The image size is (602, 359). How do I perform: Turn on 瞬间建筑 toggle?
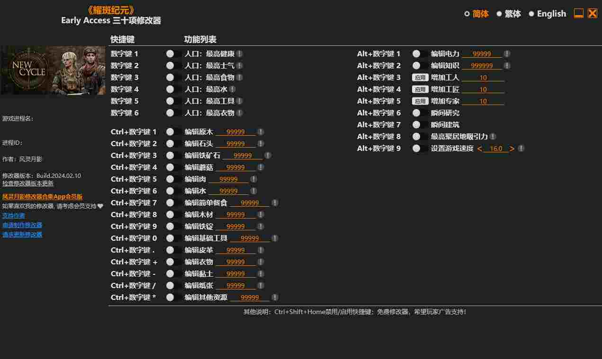(x=420, y=125)
